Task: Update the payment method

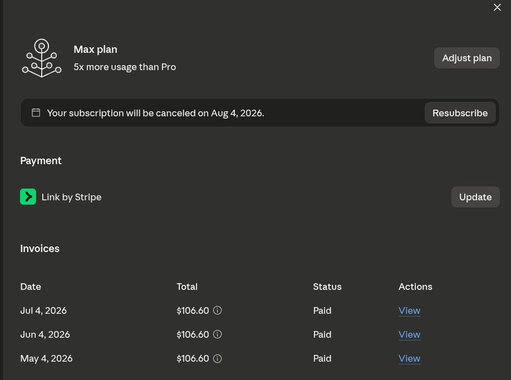Action: point(475,197)
